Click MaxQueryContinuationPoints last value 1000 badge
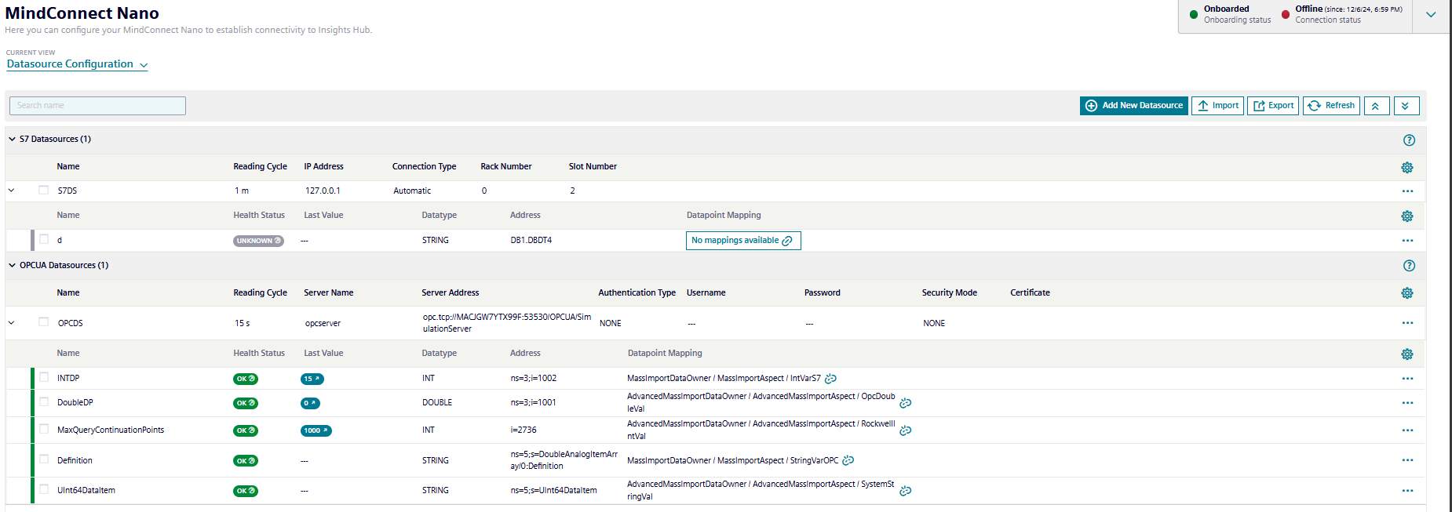 click(316, 430)
